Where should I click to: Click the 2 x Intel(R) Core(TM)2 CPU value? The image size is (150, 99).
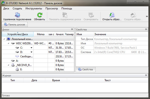click(120, 52)
